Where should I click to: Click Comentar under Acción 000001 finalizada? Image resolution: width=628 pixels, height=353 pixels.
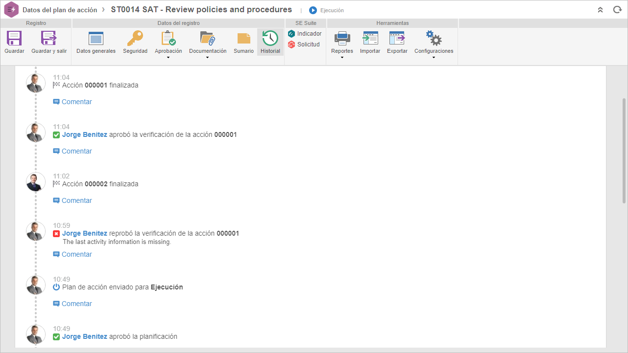coord(72,102)
